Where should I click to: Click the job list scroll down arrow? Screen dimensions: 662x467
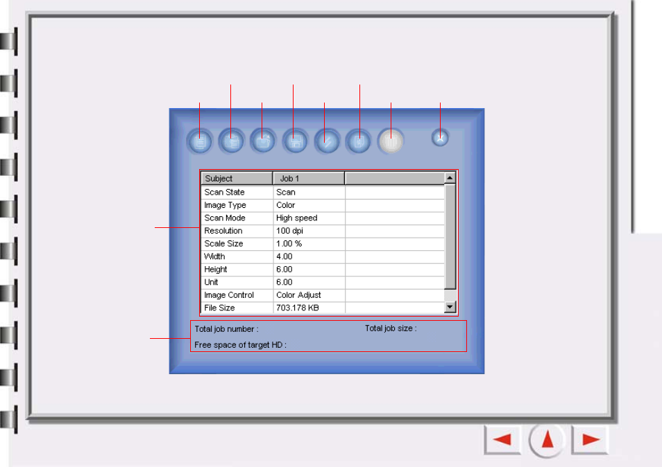pyautogui.click(x=450, y=307)
